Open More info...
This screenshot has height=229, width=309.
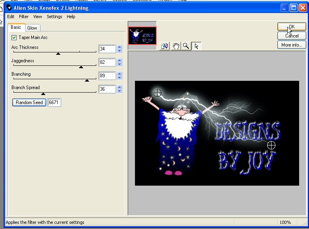tap(292, 45)
